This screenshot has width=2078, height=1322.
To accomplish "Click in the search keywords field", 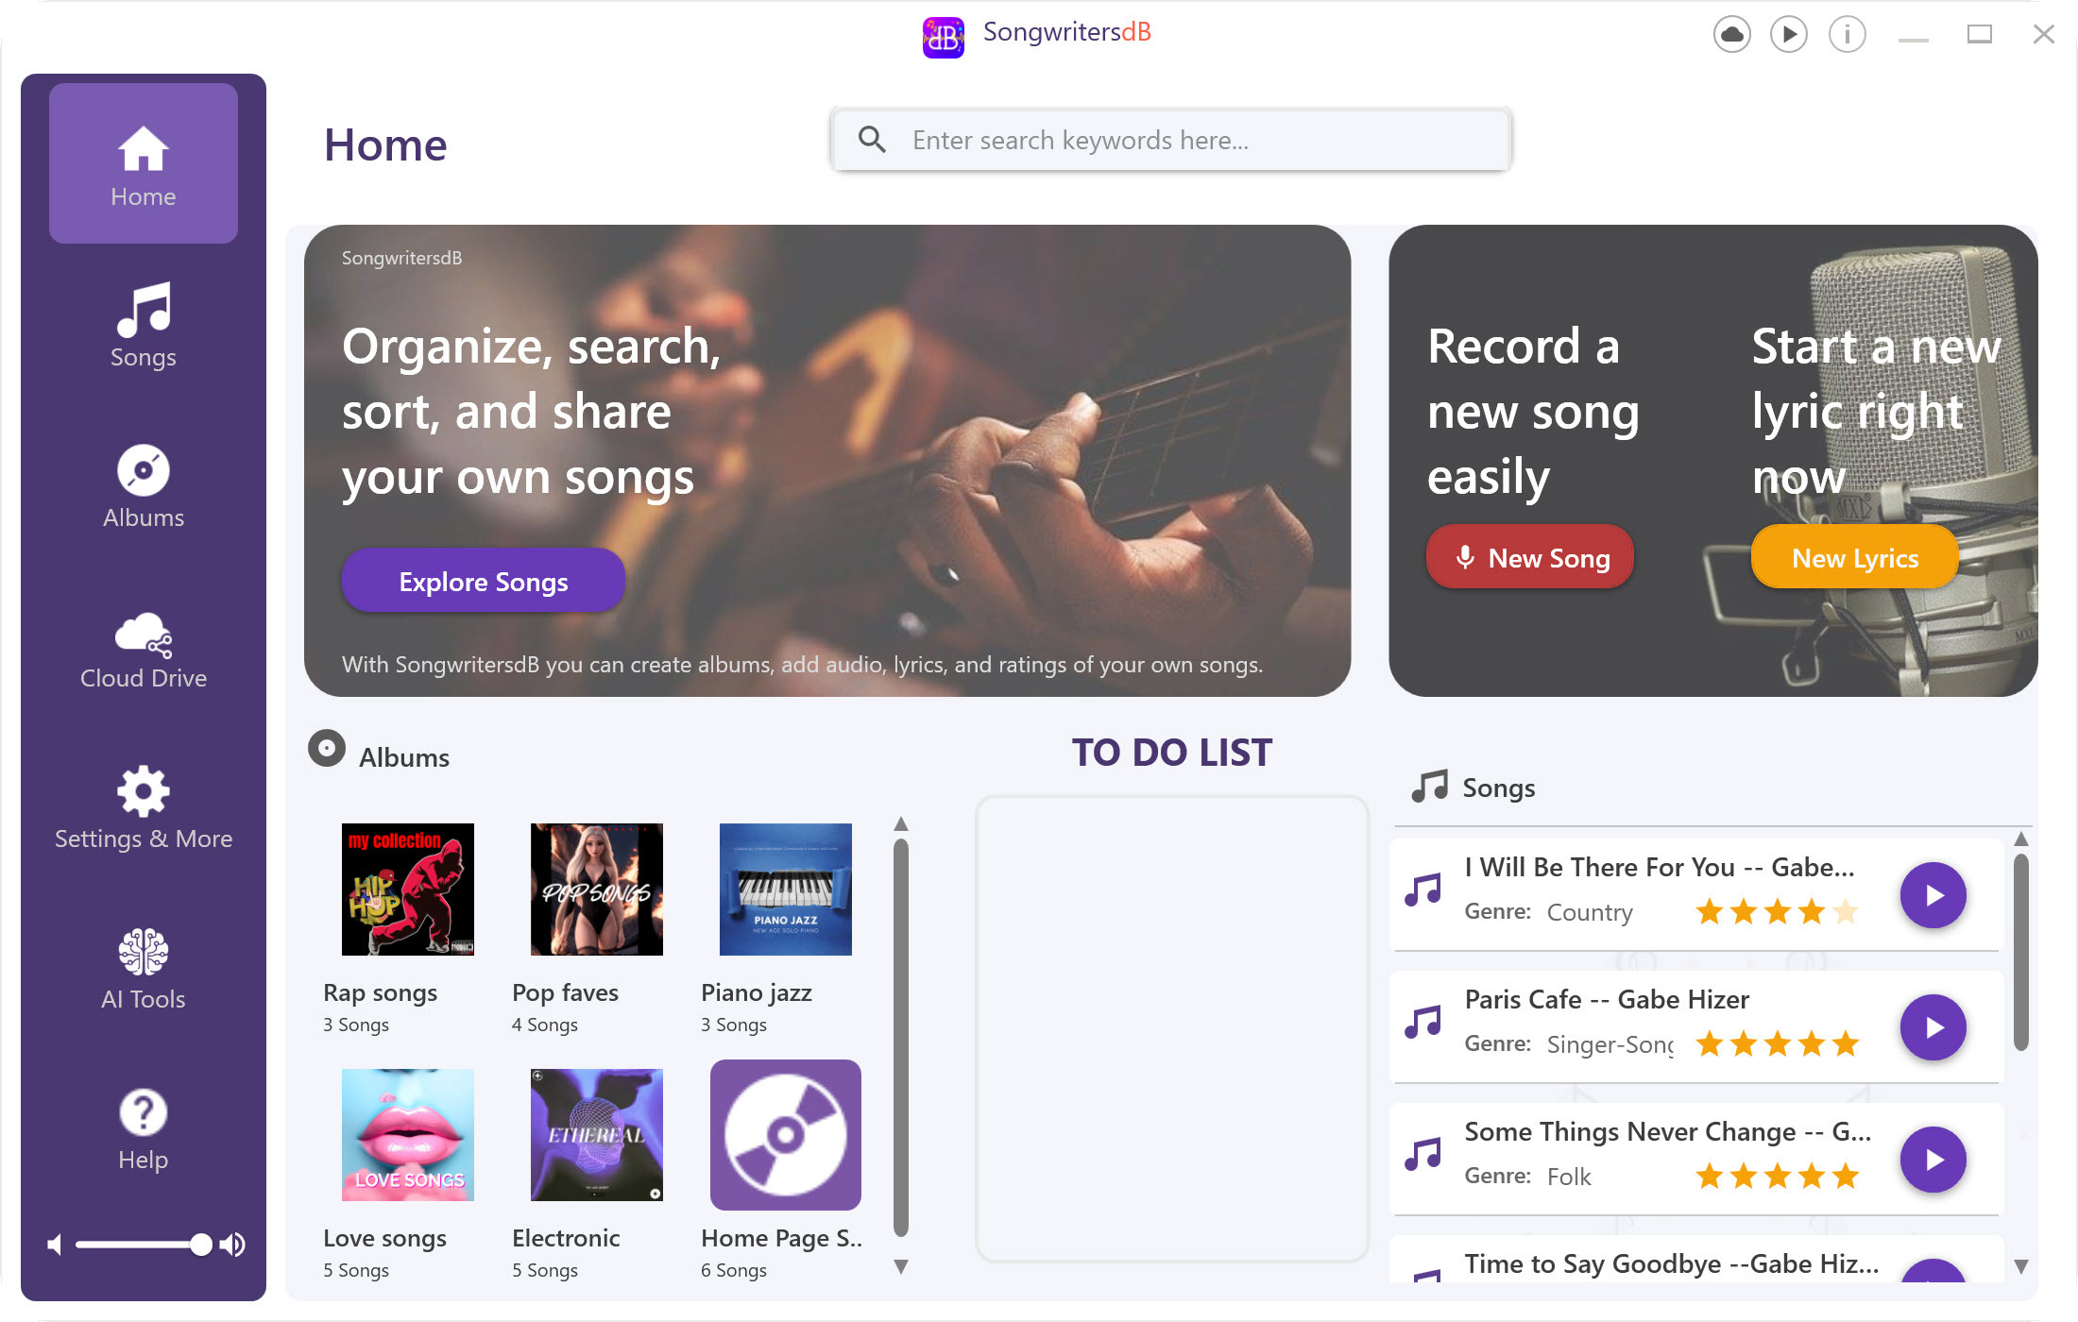I will point(1171,140).
